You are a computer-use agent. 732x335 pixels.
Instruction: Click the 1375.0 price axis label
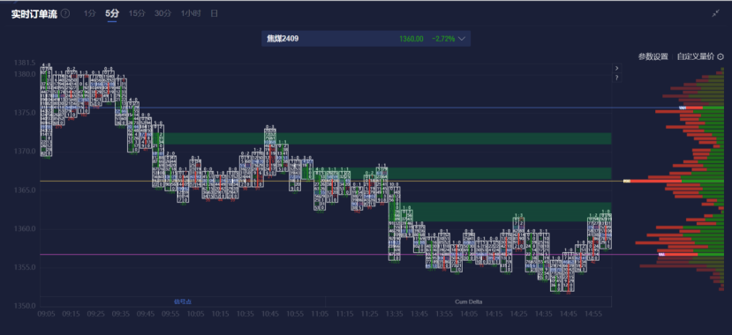click(24, 113)
